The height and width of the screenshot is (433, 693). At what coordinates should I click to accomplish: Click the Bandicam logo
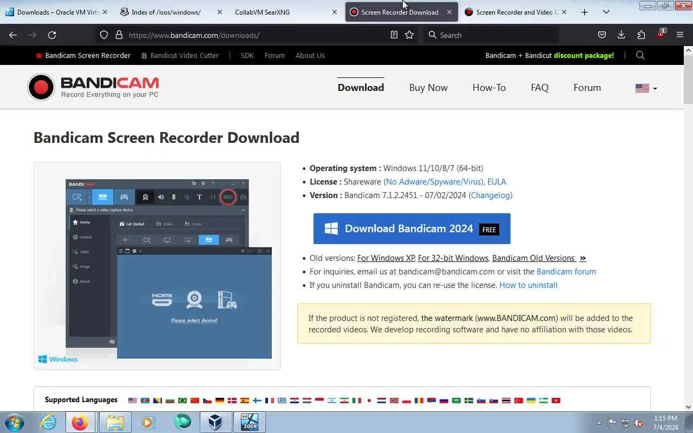click(93, 87)
